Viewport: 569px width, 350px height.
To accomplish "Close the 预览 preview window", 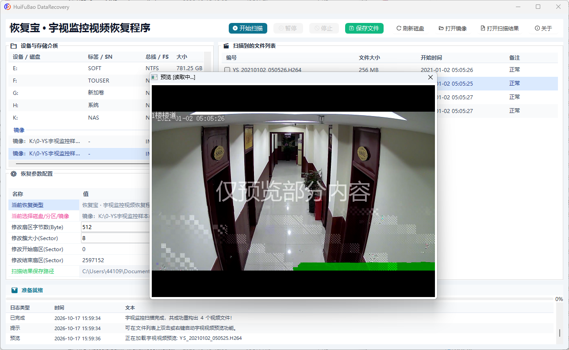I will (x=431, y=77).
